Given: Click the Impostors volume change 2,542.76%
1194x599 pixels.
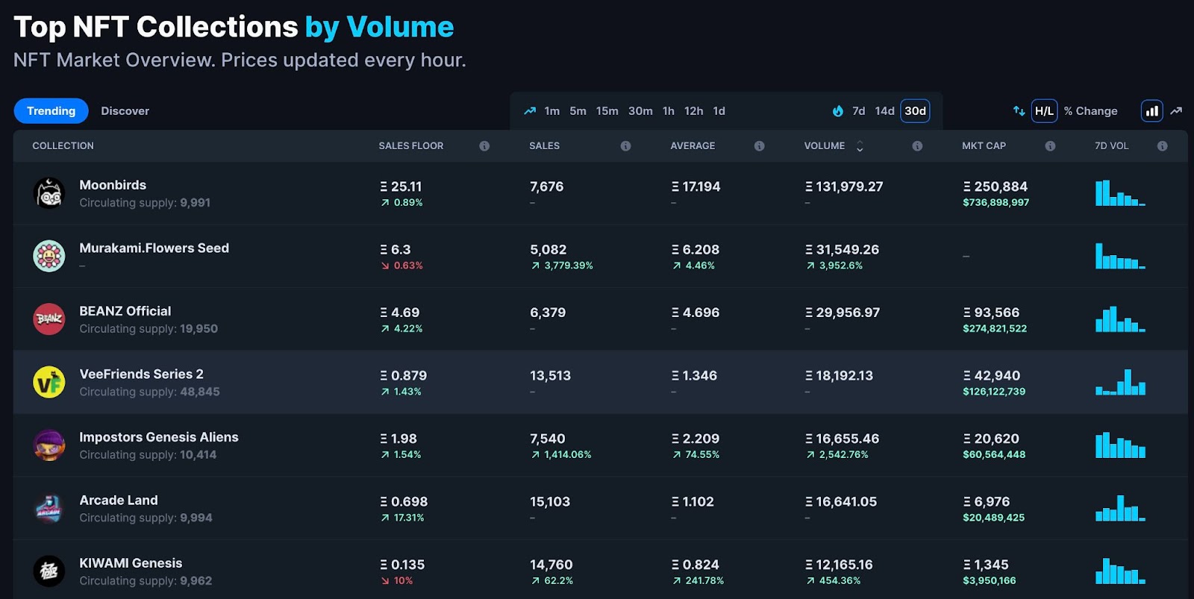Looking at the screenshot, I should (x=837, y=455).
